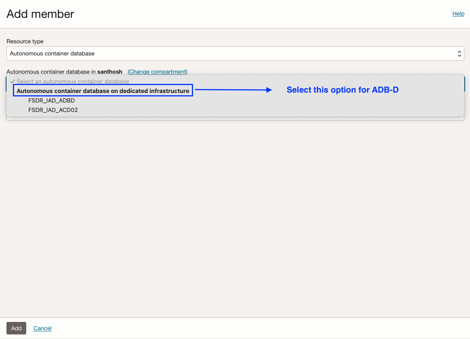470x339 pixels.
Task: Choose the placeholder 'Select an autonomous container database'
Action: click(73, 82)
